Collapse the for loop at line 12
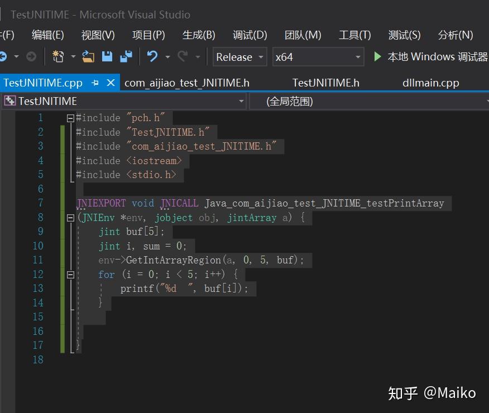Viewport: 489px width, 413px height. tap(70, 274)
